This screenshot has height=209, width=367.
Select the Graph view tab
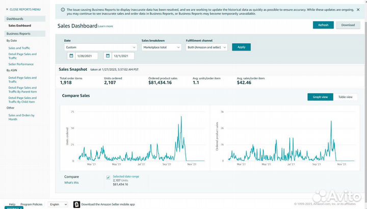(320, 96)
